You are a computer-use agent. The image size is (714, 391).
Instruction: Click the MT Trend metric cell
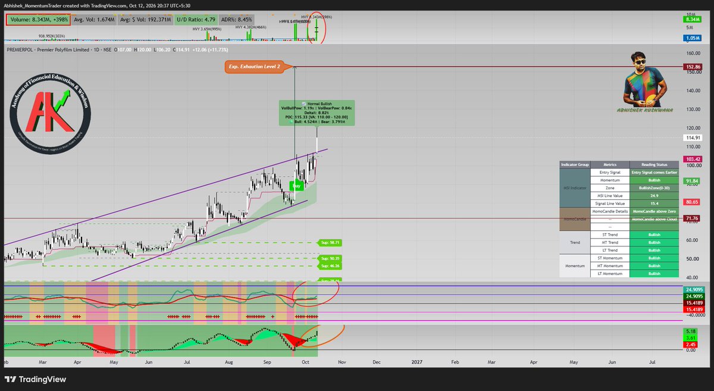coord(610,242)
